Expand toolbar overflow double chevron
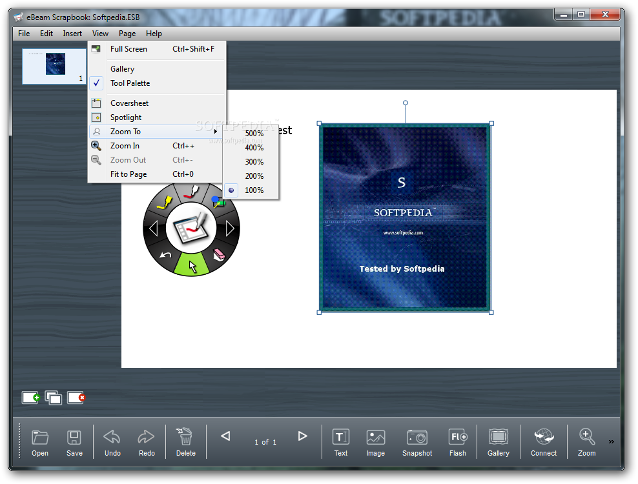Viewport: 638px width, 484px height. [x=611, y=441]
